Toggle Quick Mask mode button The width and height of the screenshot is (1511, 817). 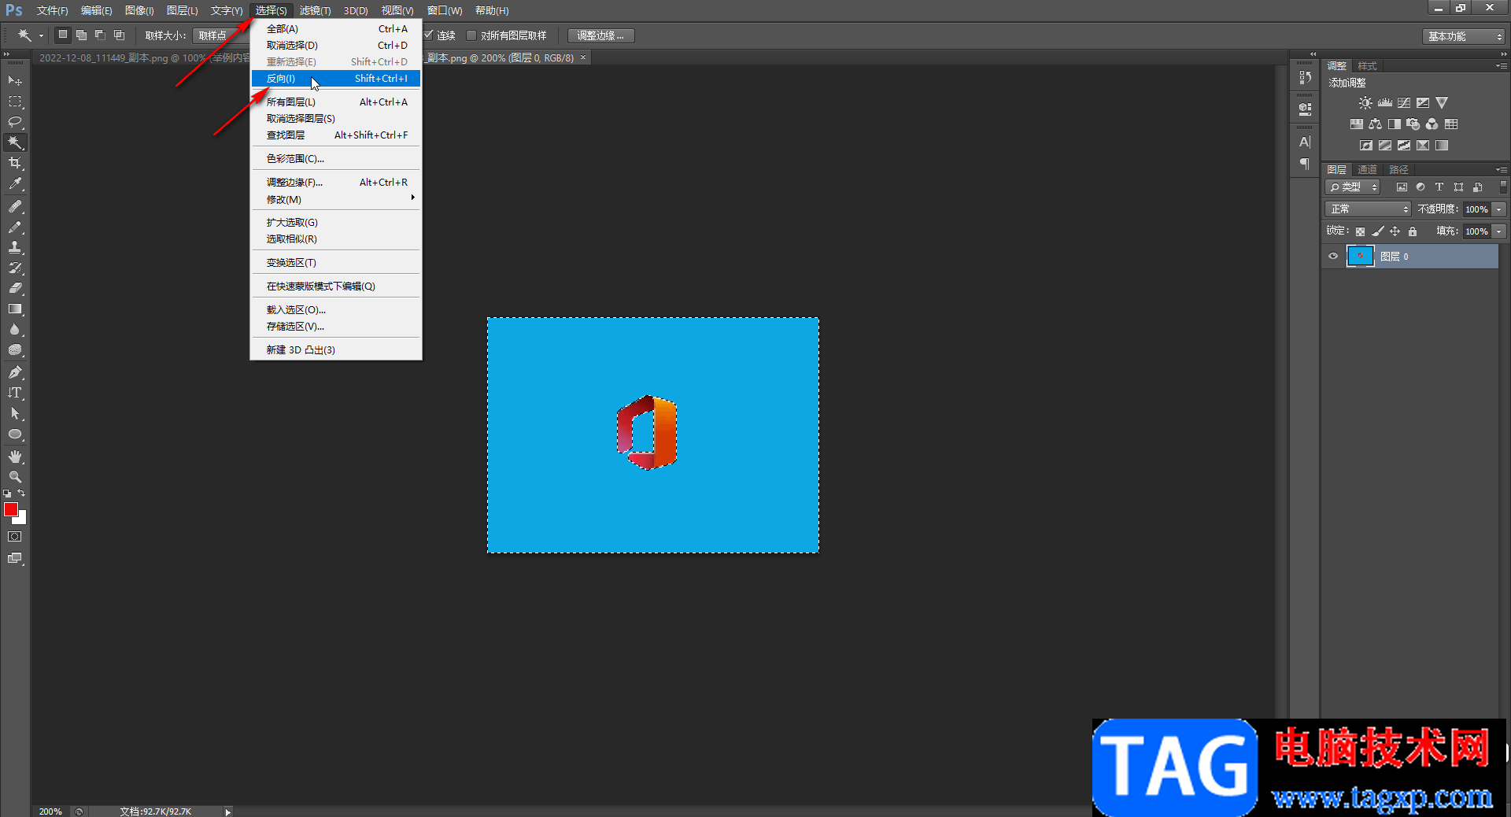coord(15,537)
